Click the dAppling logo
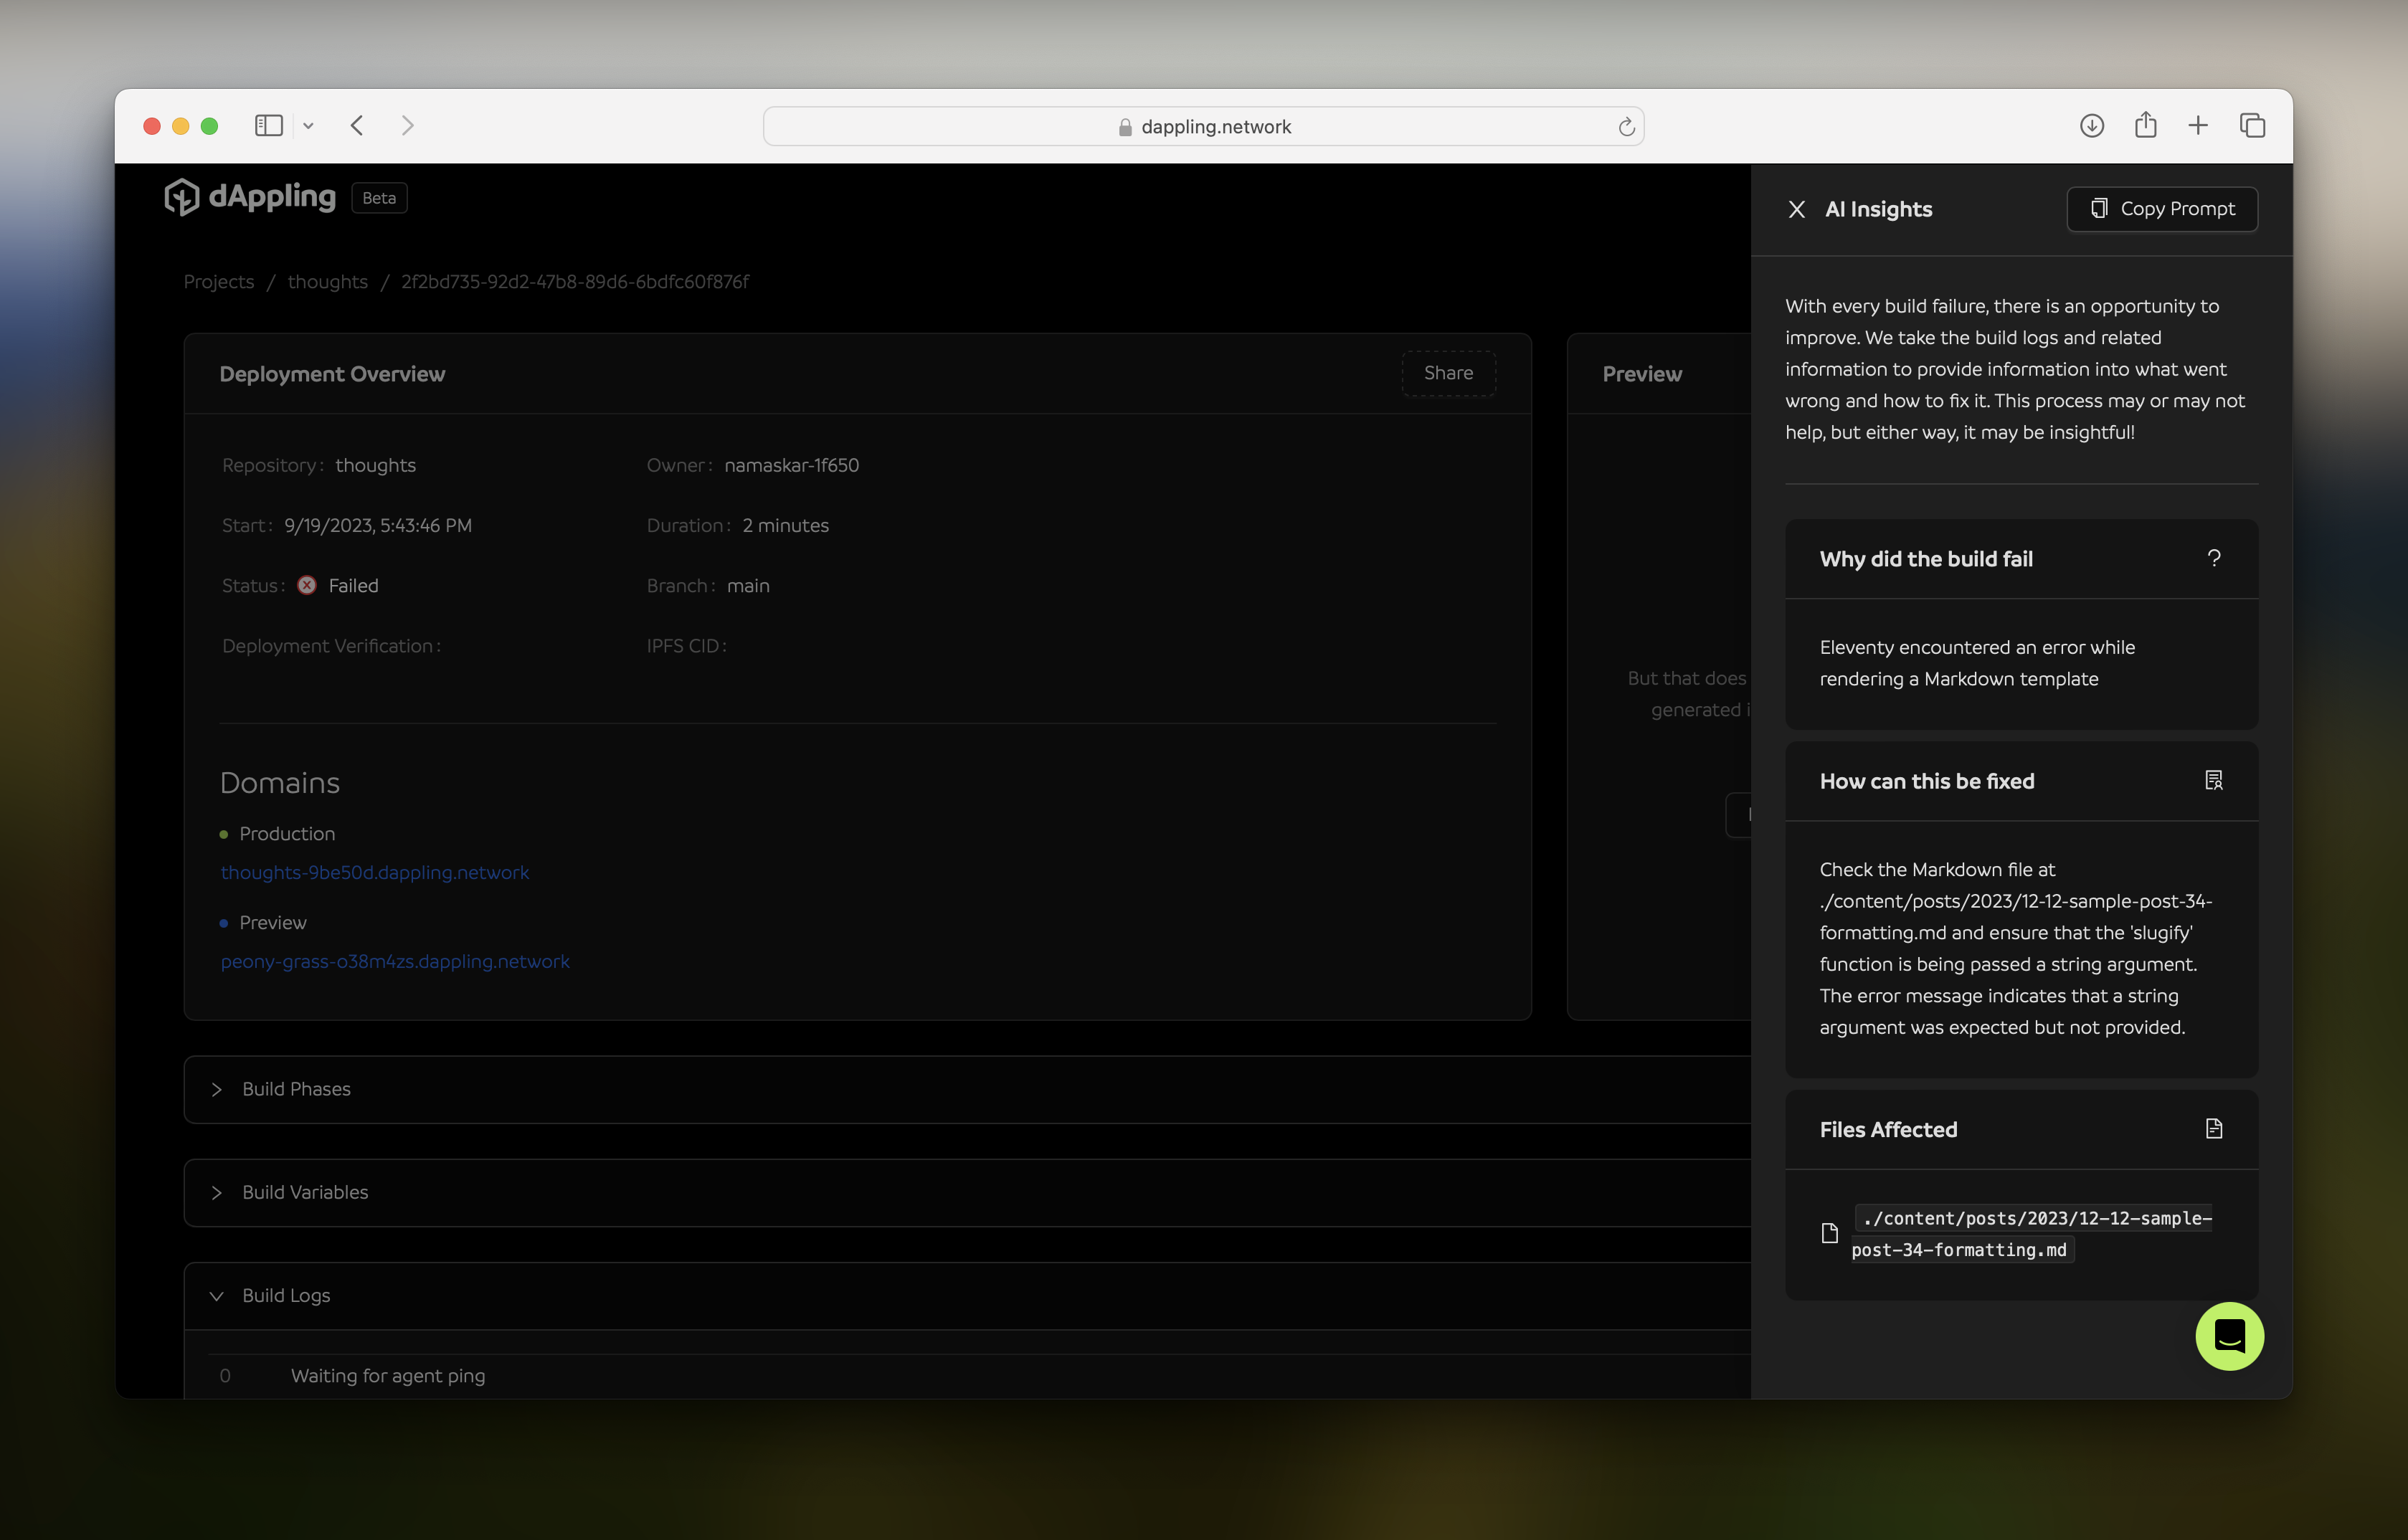This screenshot has width=2408, height=1540. pyautogui.click(x=250, y=197)
